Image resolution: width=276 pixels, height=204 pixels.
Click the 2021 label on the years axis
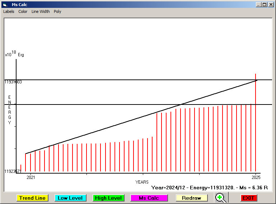click(31, 177)
